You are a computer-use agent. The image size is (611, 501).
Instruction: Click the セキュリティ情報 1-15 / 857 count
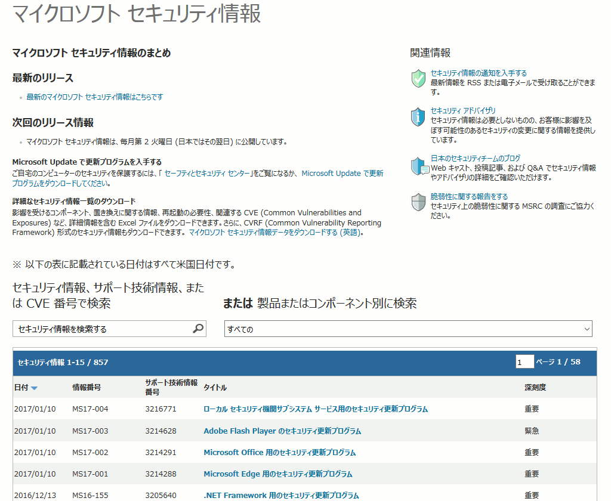click(x=63, y=362)
